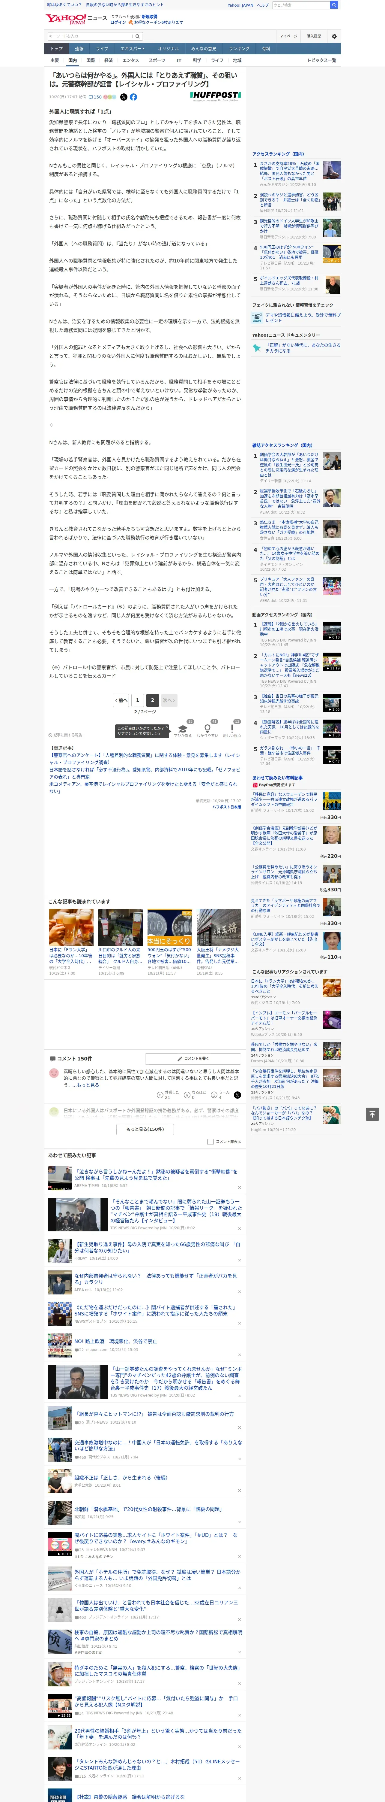This screenshot has width=385, height=1802.
Task: Open settings with the gear icon
Action: pos(333,36)
